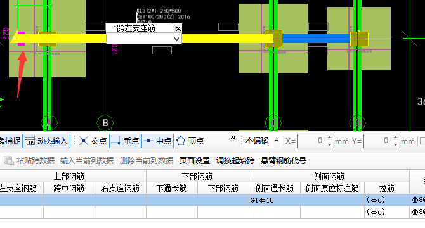Image resolution: width=425 pixels, height=228 pixels.
Task: Click the 右支座钢筋 column header
Action: click(121, 188)
